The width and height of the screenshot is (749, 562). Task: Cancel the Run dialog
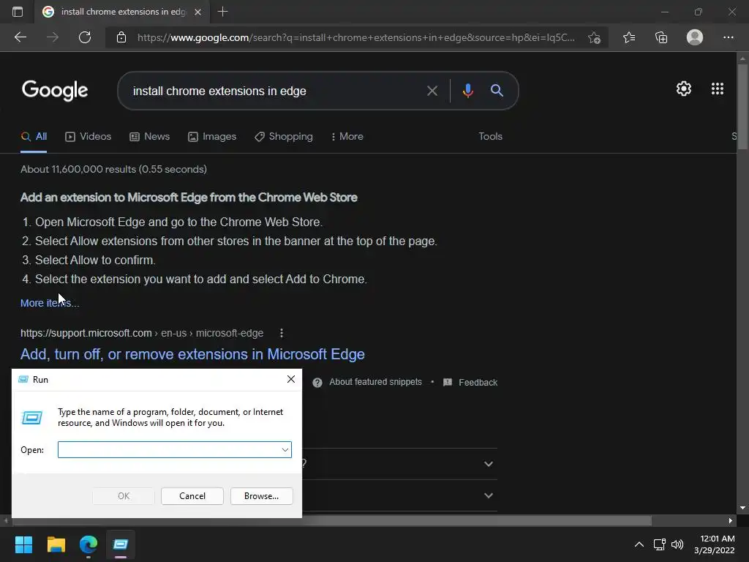tap(192, 496)
